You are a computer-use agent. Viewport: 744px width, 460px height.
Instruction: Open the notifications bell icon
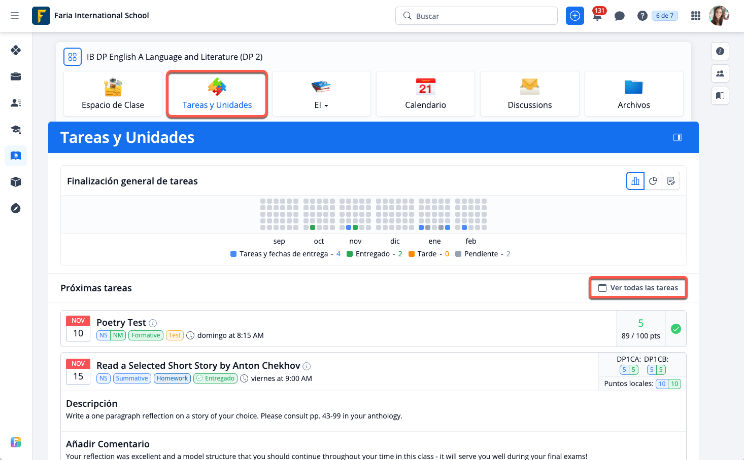(597, 16)
